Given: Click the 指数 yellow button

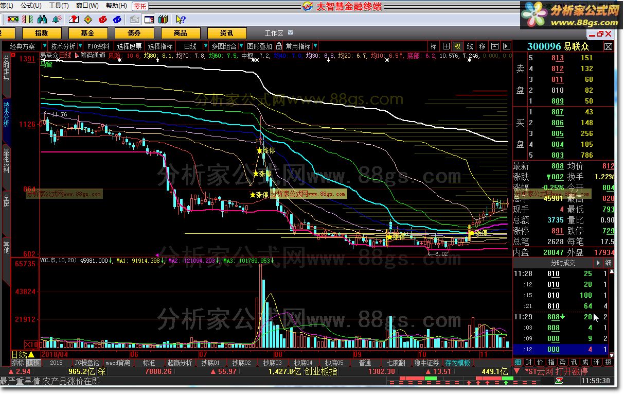Looking at the screenshot, I should 42,33.
